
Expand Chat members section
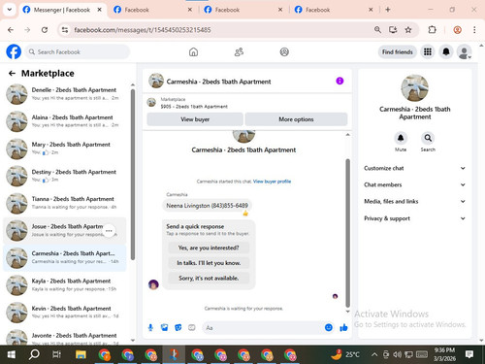pos(415,184)
